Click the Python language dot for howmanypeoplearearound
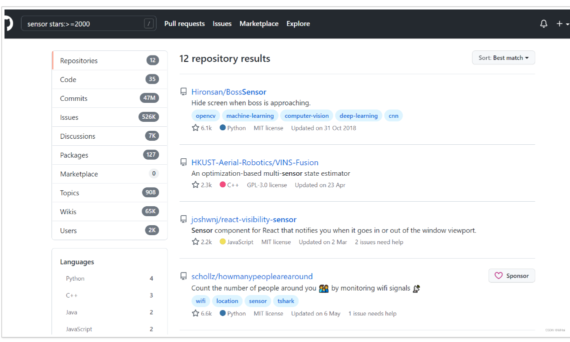 point(222,313)
